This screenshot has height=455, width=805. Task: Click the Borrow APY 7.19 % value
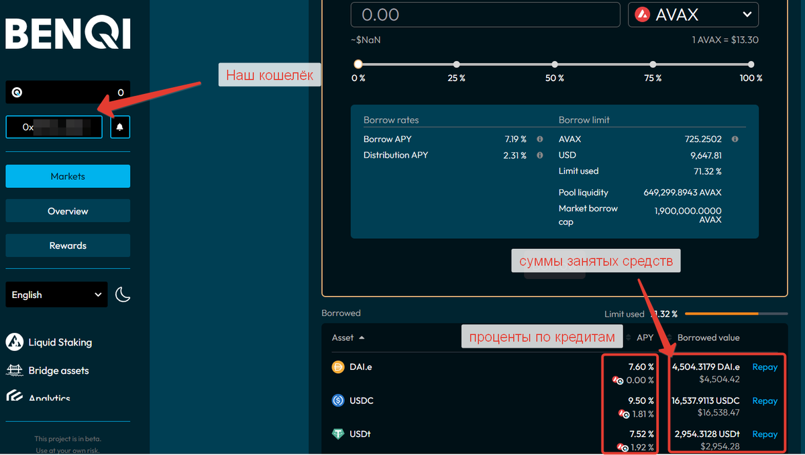tap(515, 139)
